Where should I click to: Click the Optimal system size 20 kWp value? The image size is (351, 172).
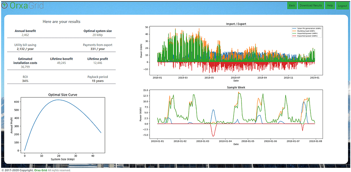pos(97,35)
